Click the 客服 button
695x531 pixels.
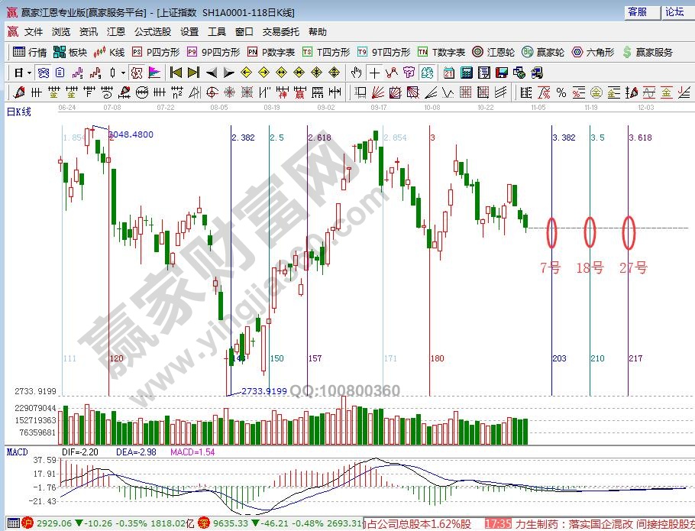coord(638,11)
